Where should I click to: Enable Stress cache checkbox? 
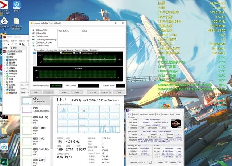click(x=37, y=36)
